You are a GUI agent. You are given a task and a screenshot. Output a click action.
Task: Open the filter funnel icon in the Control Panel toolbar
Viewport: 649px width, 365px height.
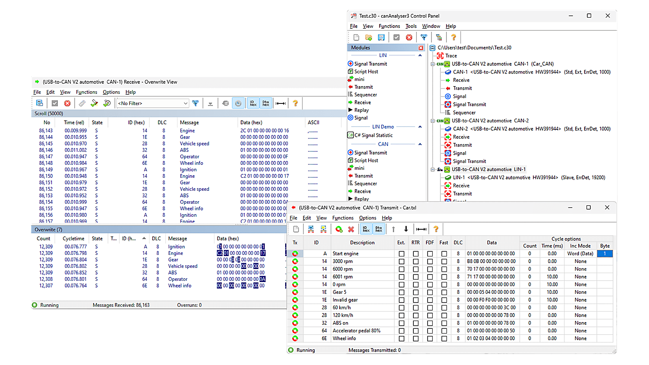(x=424, y=37)
